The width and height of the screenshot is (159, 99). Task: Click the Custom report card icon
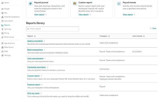tap(75, 4)
